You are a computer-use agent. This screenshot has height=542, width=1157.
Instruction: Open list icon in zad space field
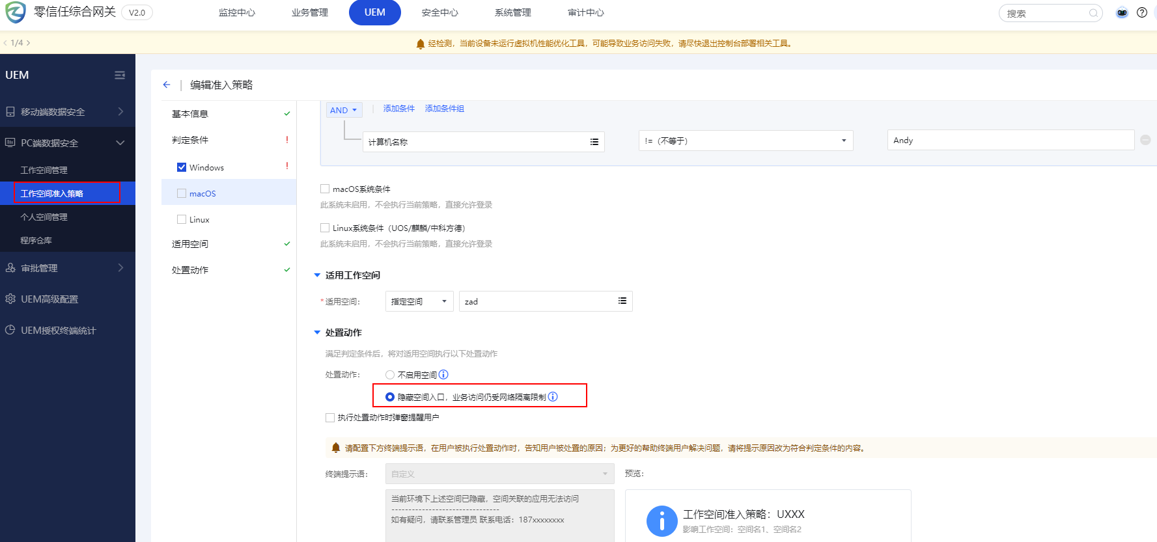(x=622, y=301)
